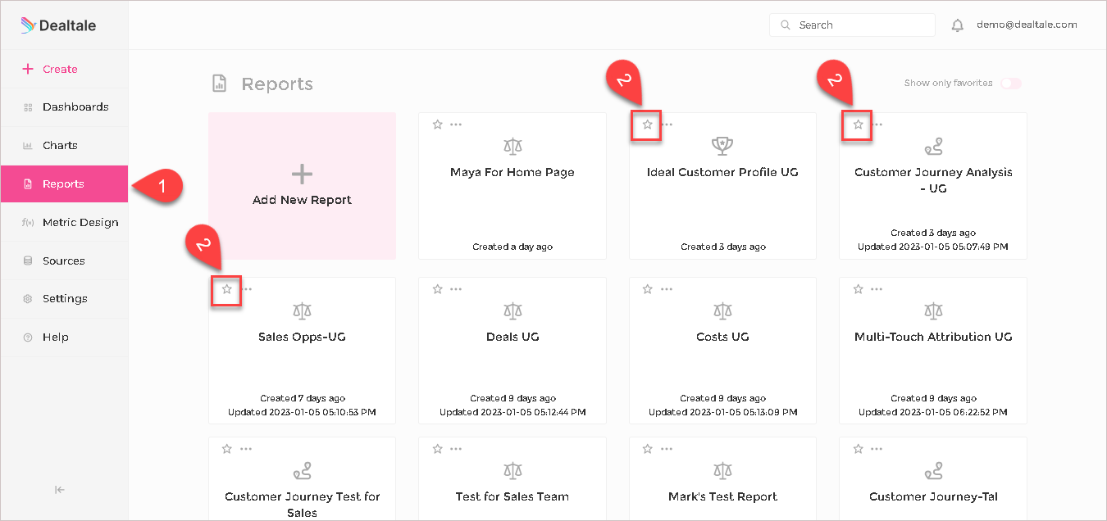This screenshot has height=521, width=1107.
Task: Open Settings from the sidebar
Action: [x=64, y=299]
